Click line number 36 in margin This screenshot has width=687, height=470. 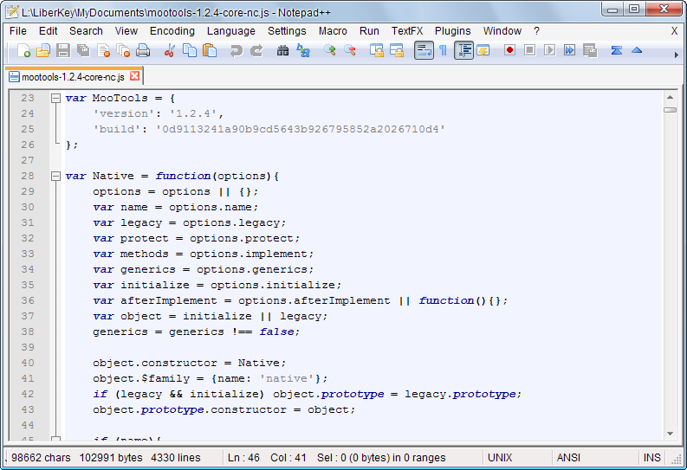[28, 300]
